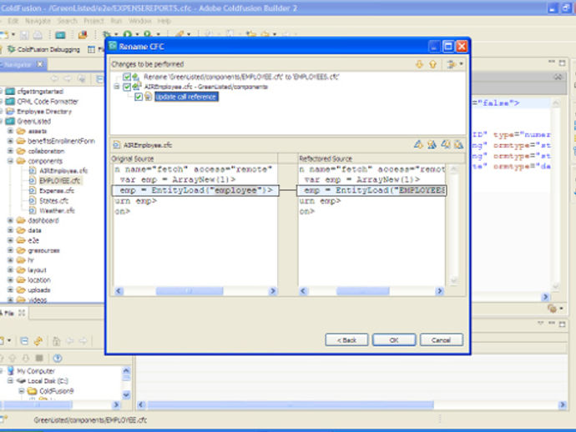Viewport: 576px width, 432px height.
Task: Open the Window menu
Action: point(139,21)
